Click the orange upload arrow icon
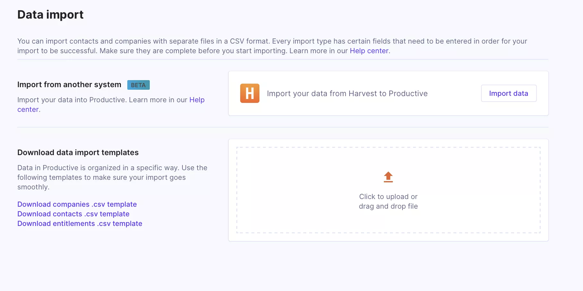Image resolution: width=583 pixels, height=291 pixels. pos(388,177)
